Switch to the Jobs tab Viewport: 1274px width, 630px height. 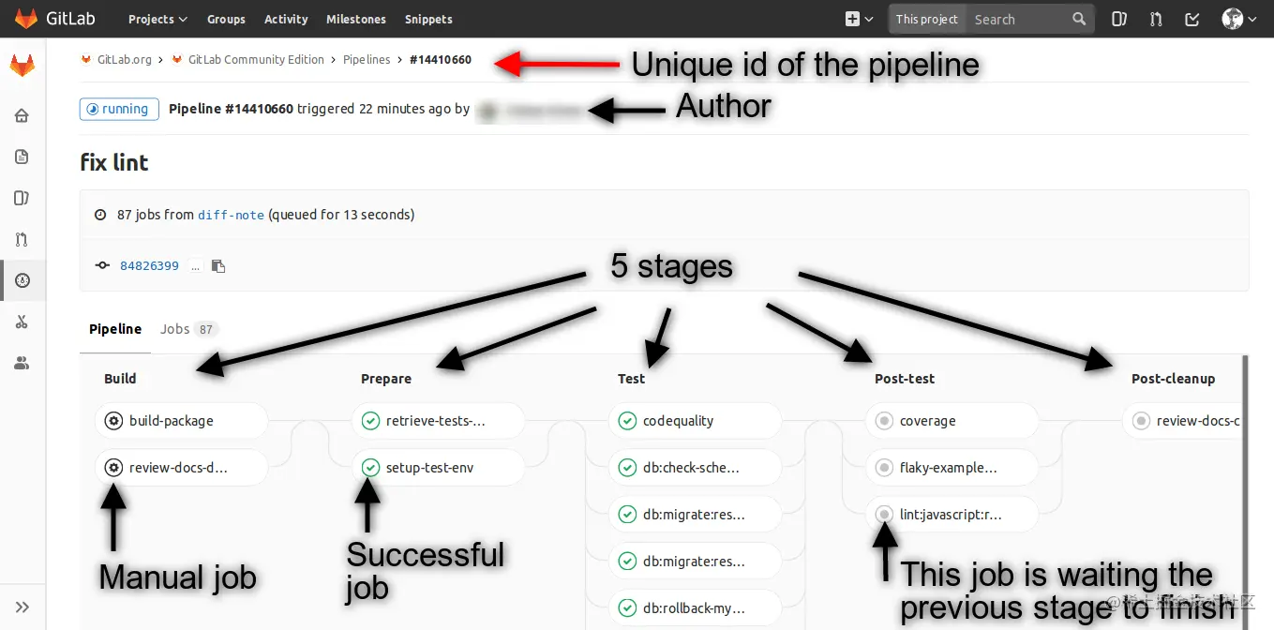pos(174,329)
